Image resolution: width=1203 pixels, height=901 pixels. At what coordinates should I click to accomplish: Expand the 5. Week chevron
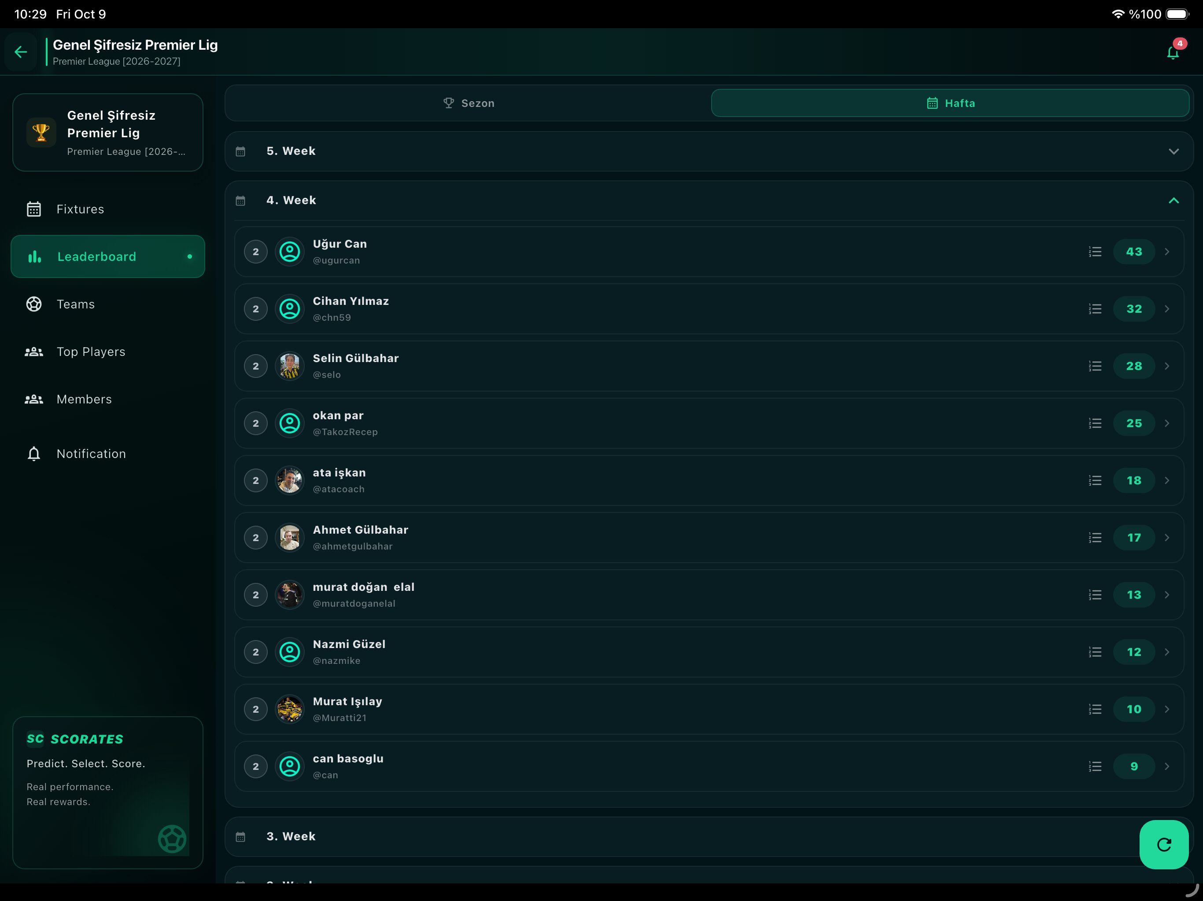tap(1173, 152)
